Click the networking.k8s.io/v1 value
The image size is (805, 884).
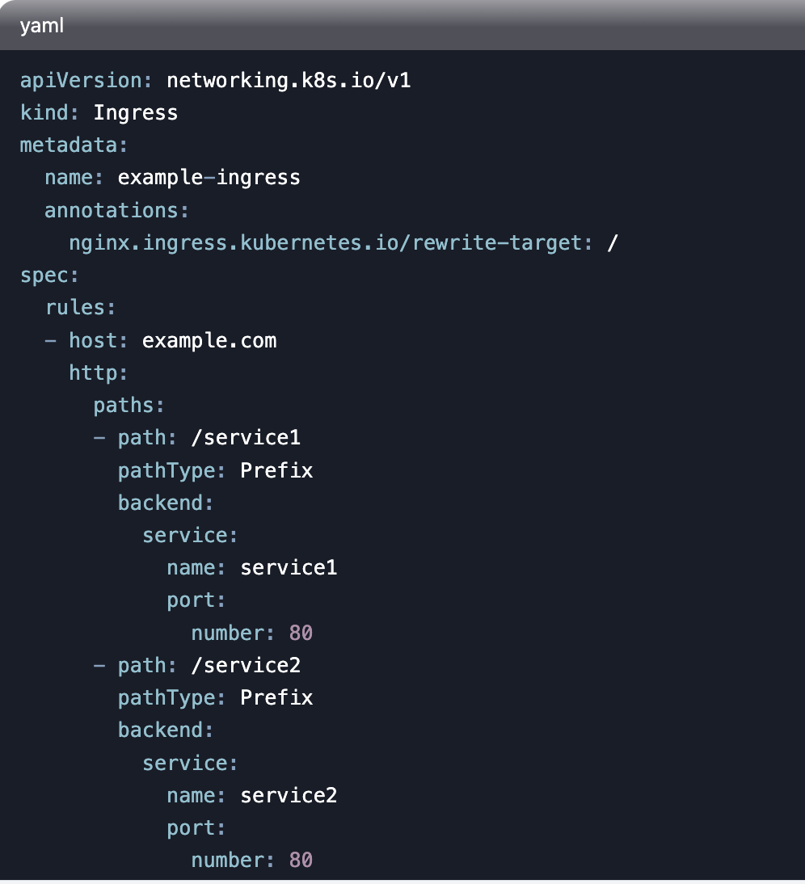(289, 80)
